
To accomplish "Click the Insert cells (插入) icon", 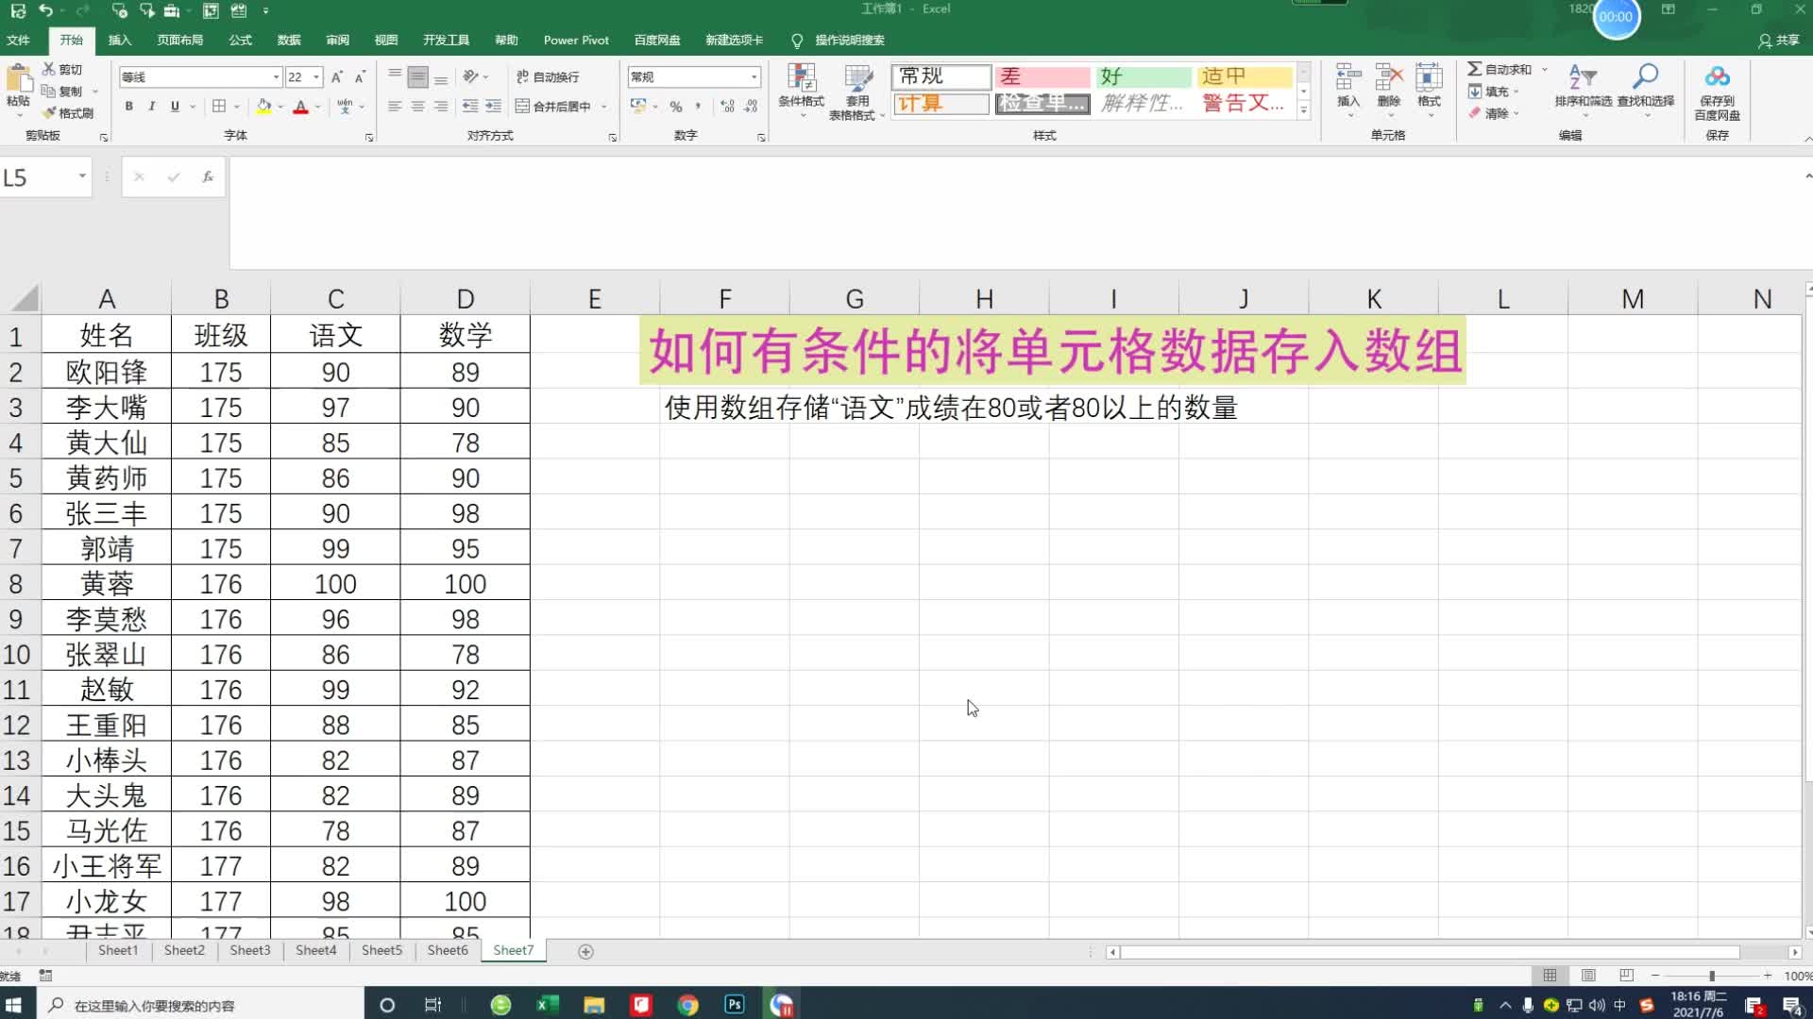I will [x=1348, y=77].
